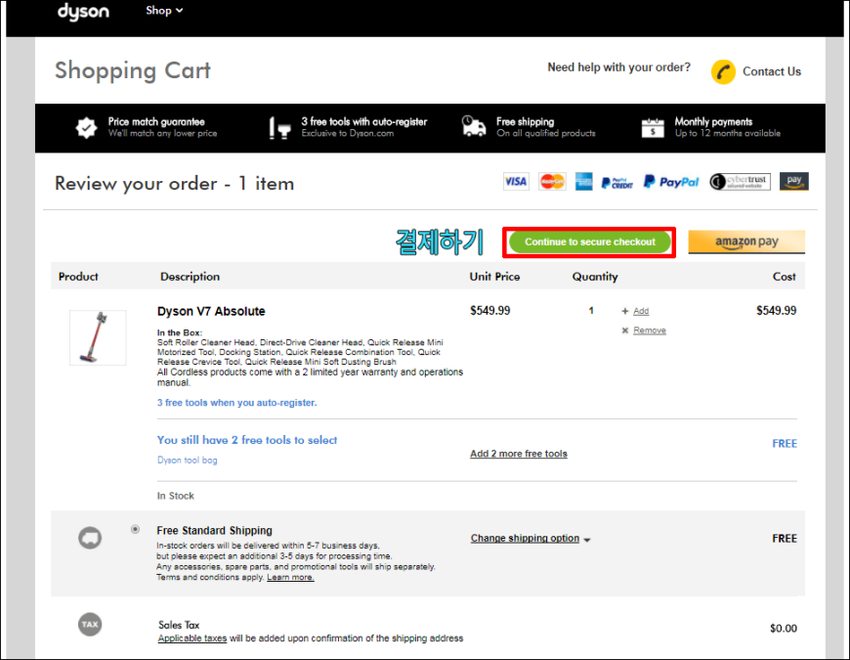Click 3 free tools with auto-register banner
Viewport: 850px width, 660px height.
click(364, 127)
